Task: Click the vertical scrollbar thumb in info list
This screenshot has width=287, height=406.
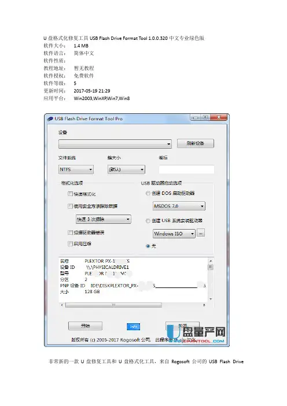Action: pos(211,267)
